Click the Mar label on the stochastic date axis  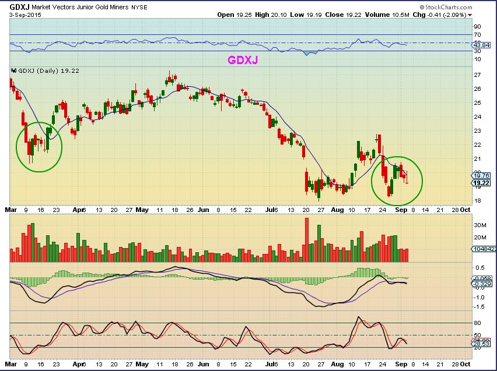pyautogui.click(x=10, y=365)
